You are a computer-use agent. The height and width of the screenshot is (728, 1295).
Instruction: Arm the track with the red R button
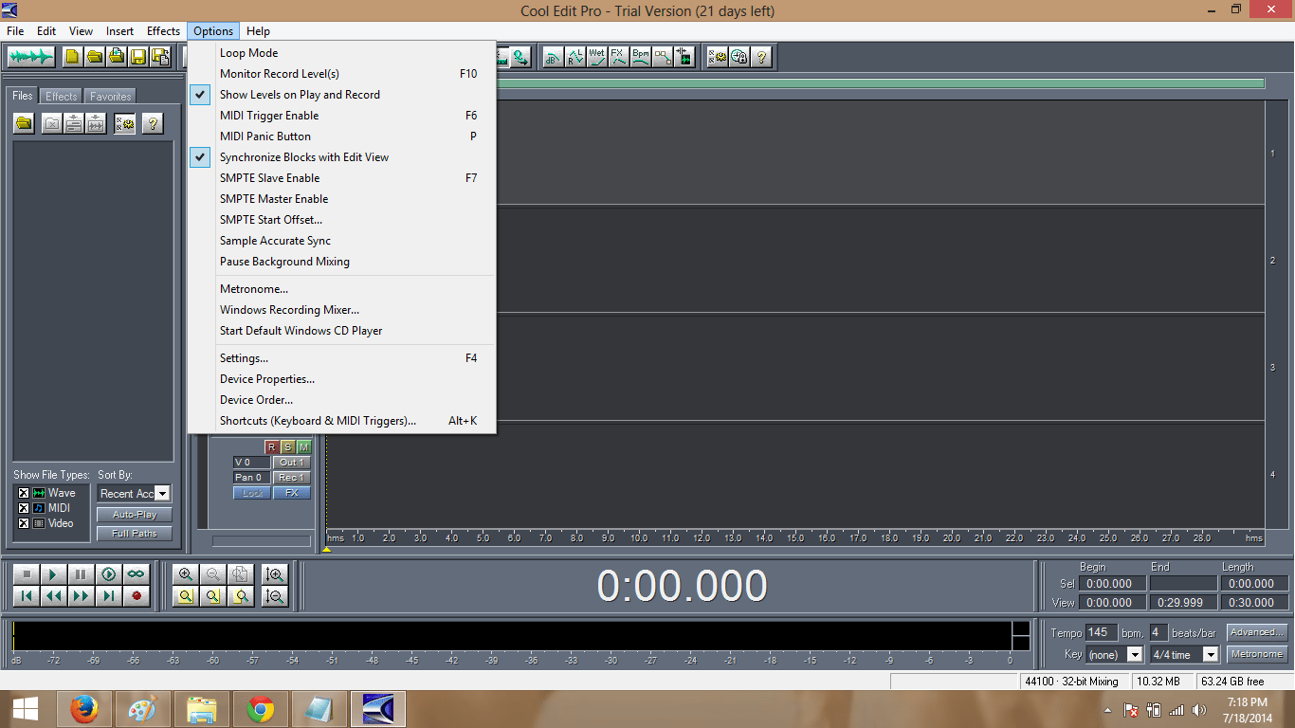coord(272,446)
